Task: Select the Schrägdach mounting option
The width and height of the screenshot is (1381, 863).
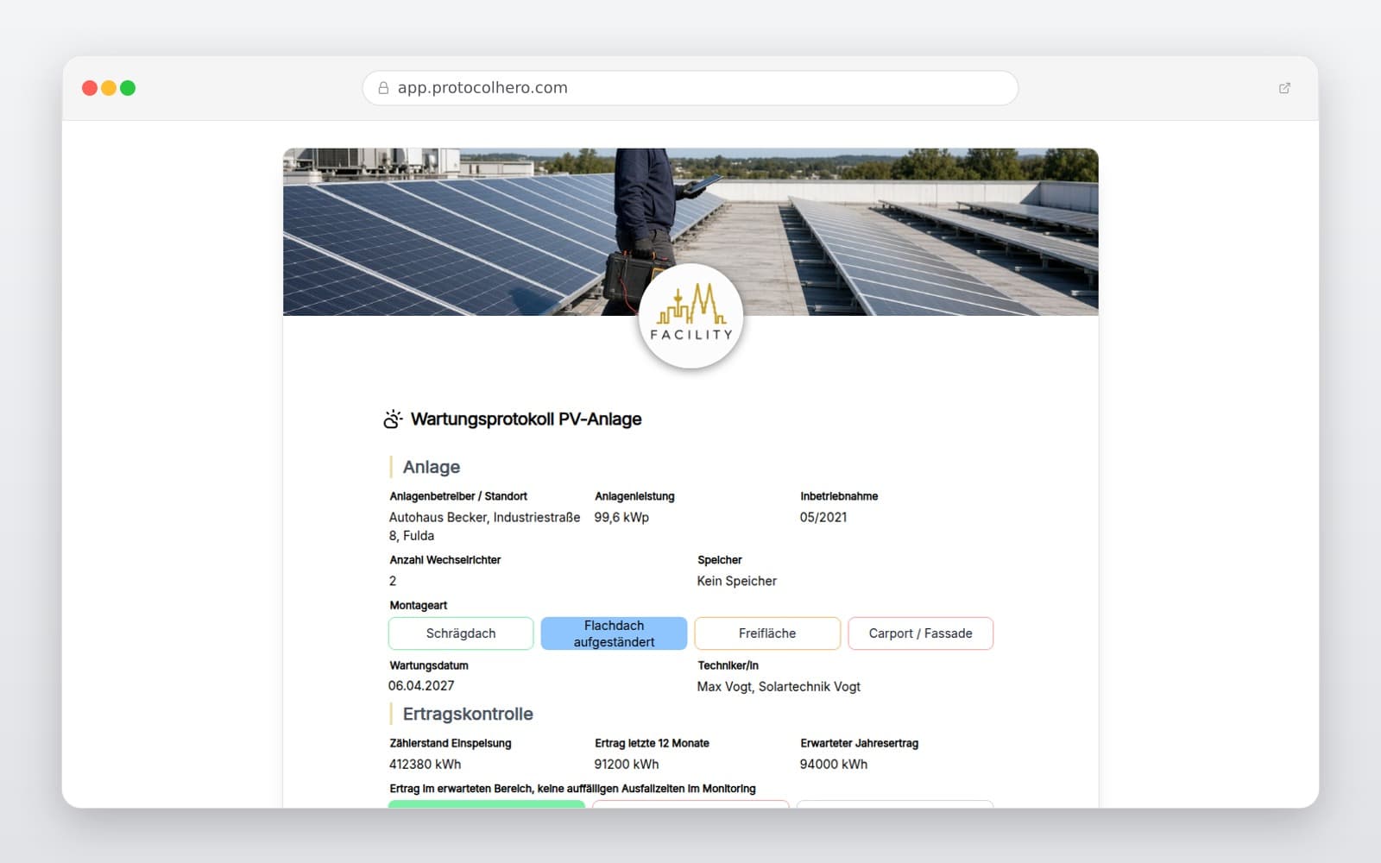Action: coord(461,633)
